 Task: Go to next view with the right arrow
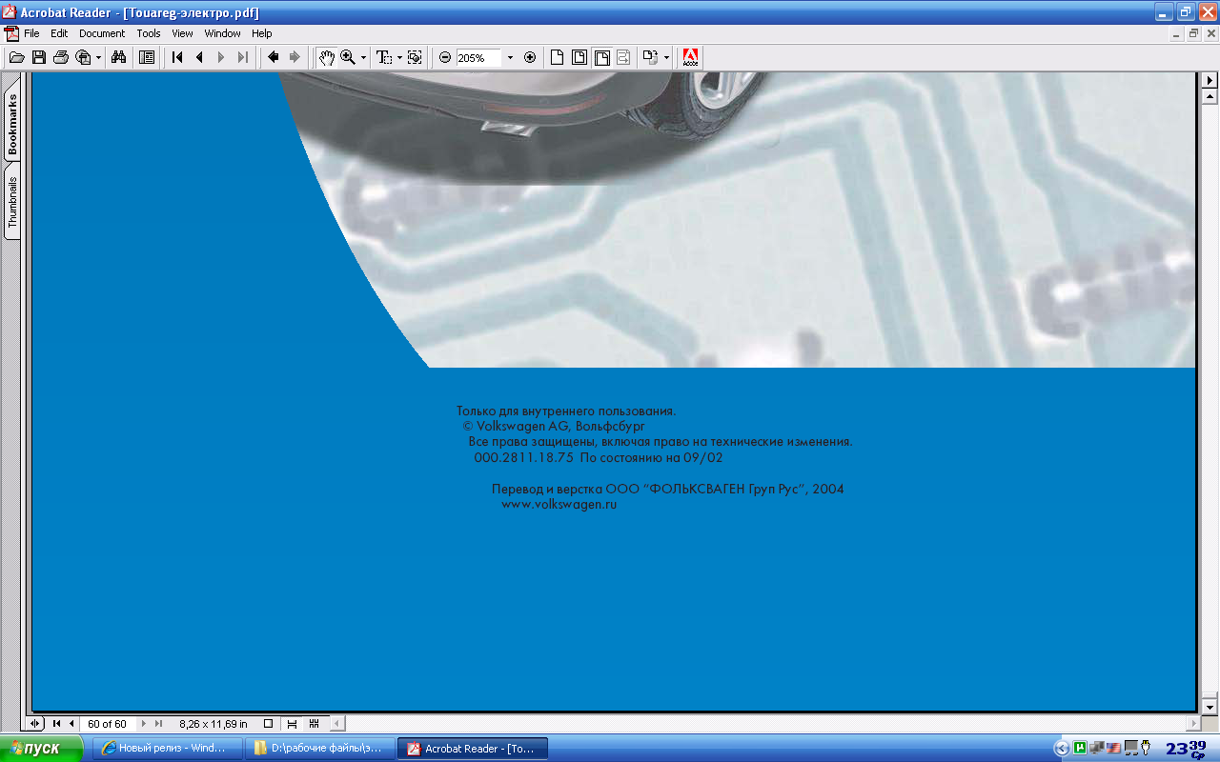[295, 57]
